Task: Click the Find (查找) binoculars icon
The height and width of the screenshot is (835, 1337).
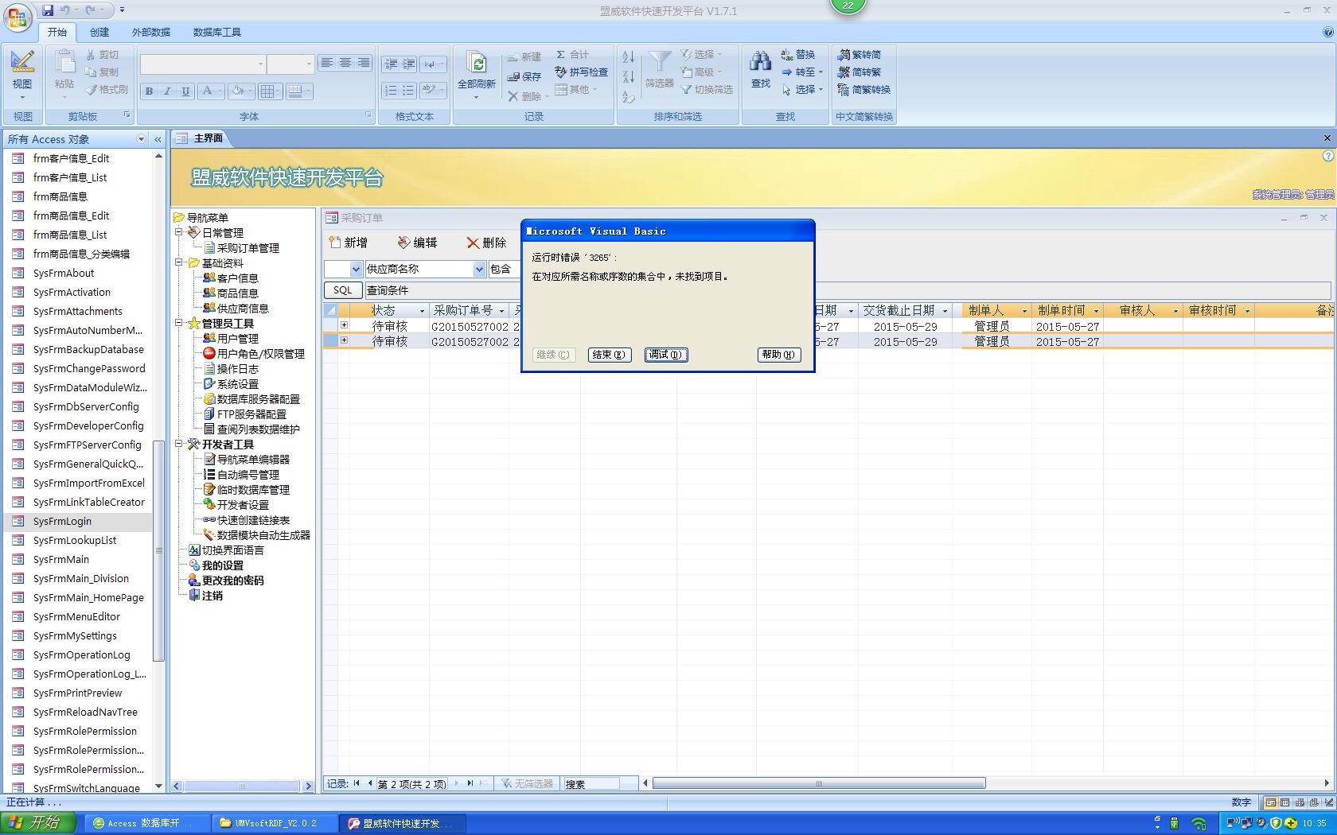Action: click(x=761, y=69)
